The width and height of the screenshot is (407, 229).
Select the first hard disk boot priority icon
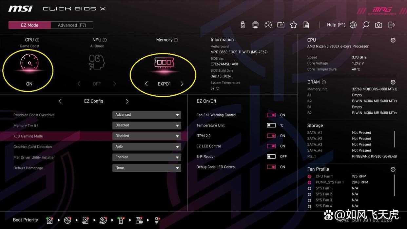click(49, 220)
